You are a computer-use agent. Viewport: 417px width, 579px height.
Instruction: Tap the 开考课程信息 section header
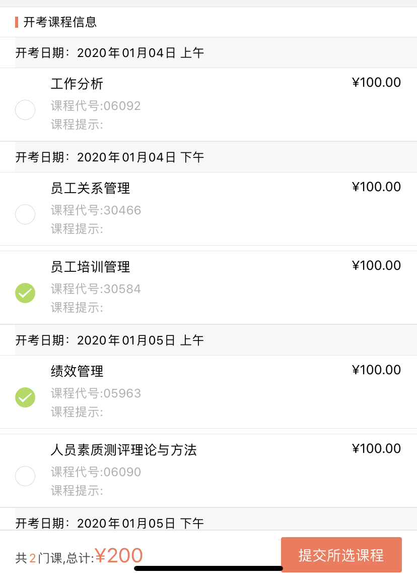click(60, 22)
